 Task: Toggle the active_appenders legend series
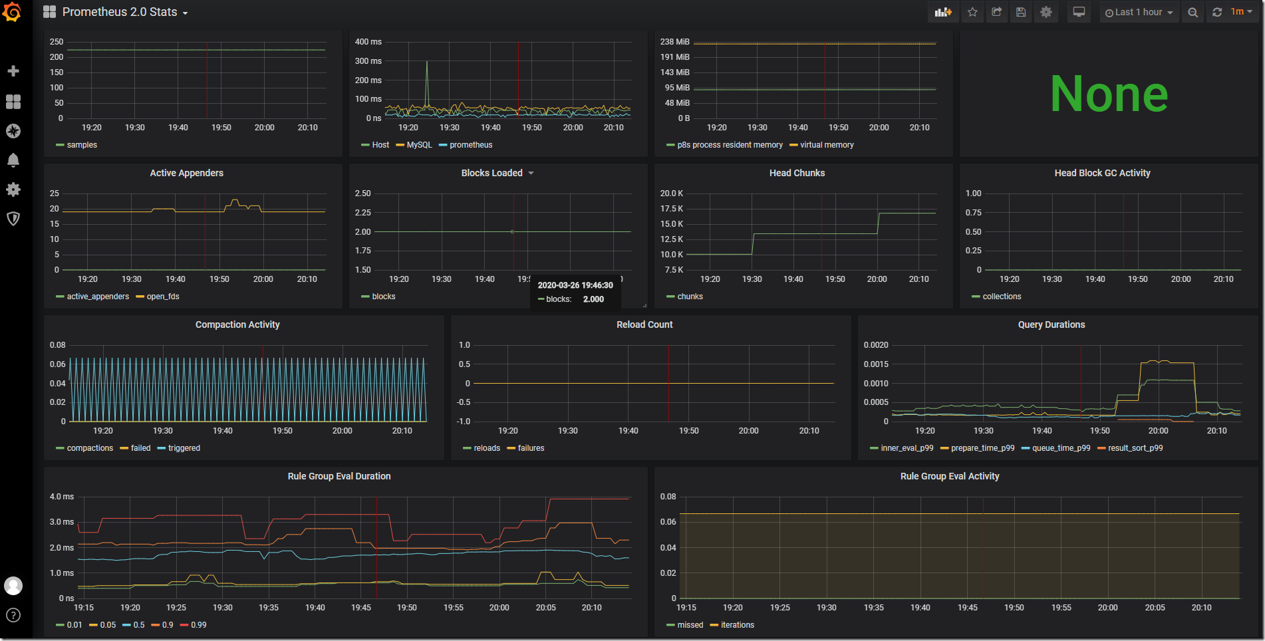pyautogui.click(x=98, y=297)
